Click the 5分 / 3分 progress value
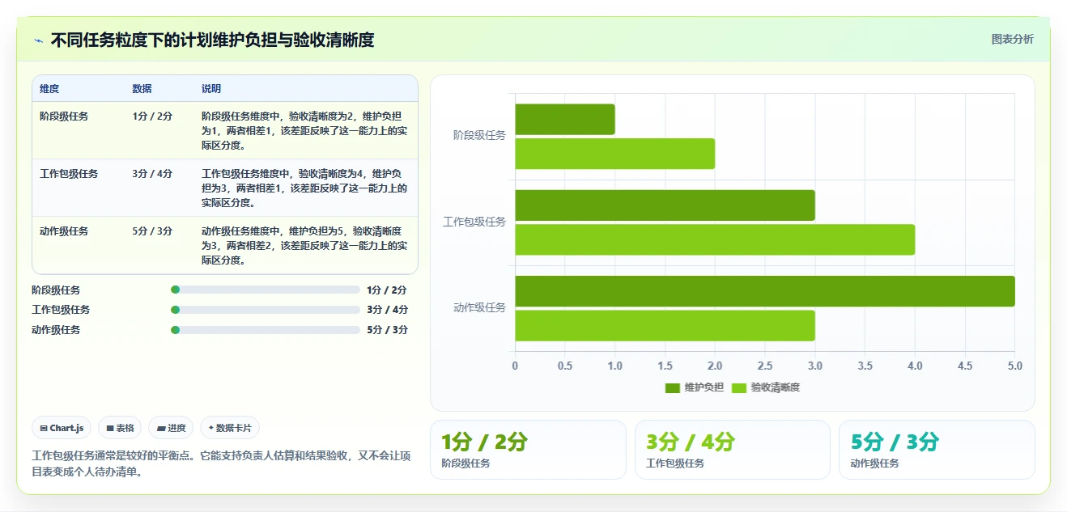Viewport: 1067px width, 512px height. coord(387,330)
